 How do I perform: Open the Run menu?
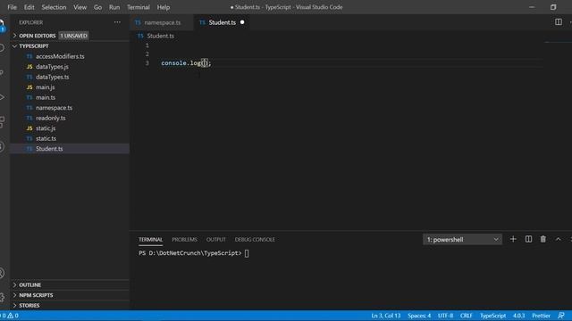(114, 7)
